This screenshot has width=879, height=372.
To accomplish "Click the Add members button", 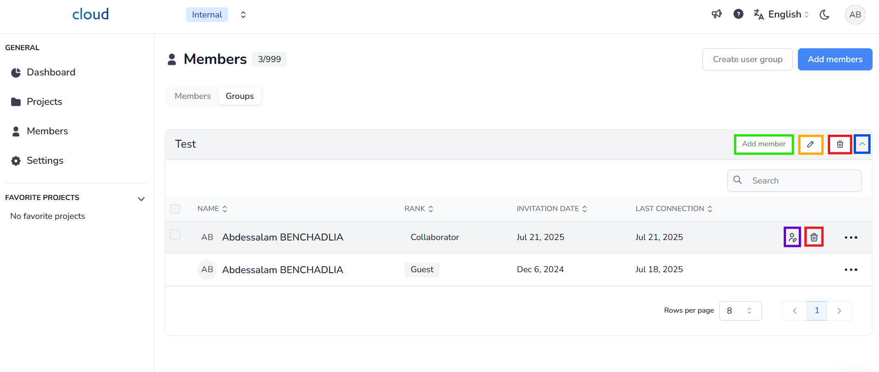I will point(835,59).
